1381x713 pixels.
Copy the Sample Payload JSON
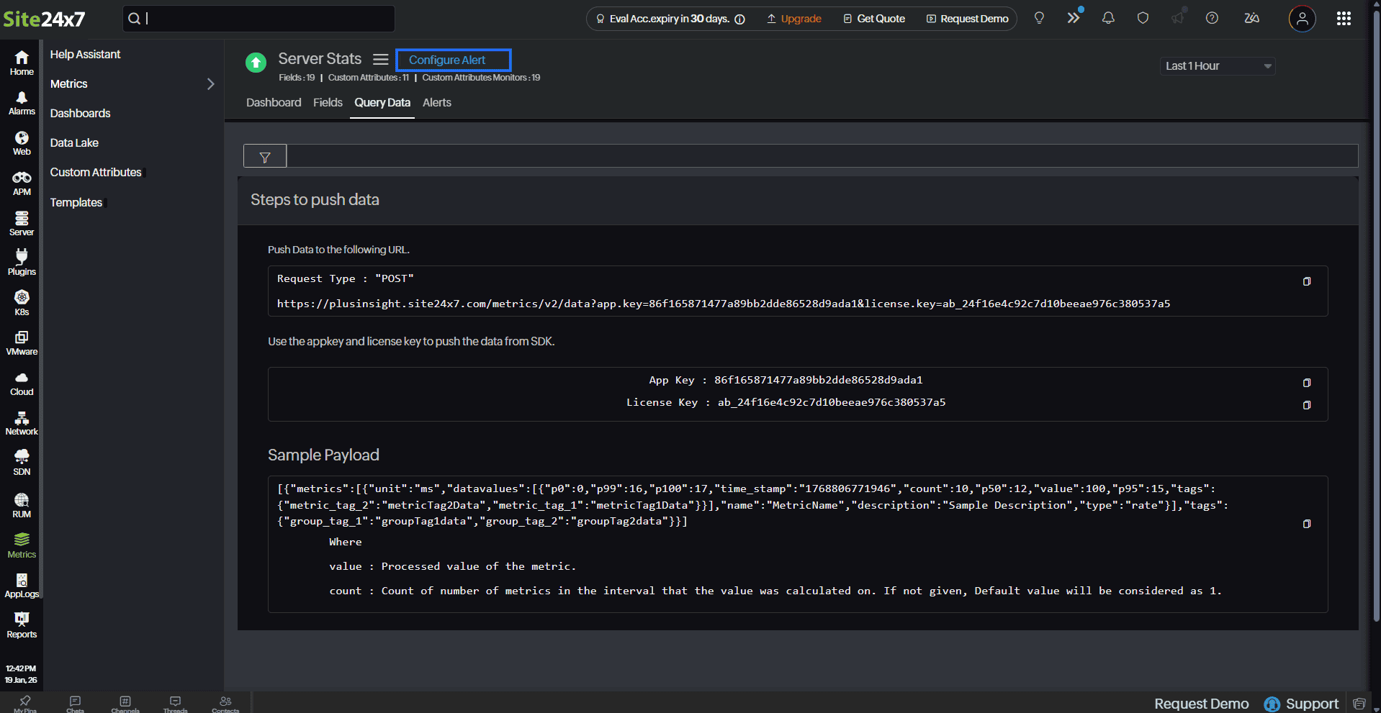tap(1306, 524)
